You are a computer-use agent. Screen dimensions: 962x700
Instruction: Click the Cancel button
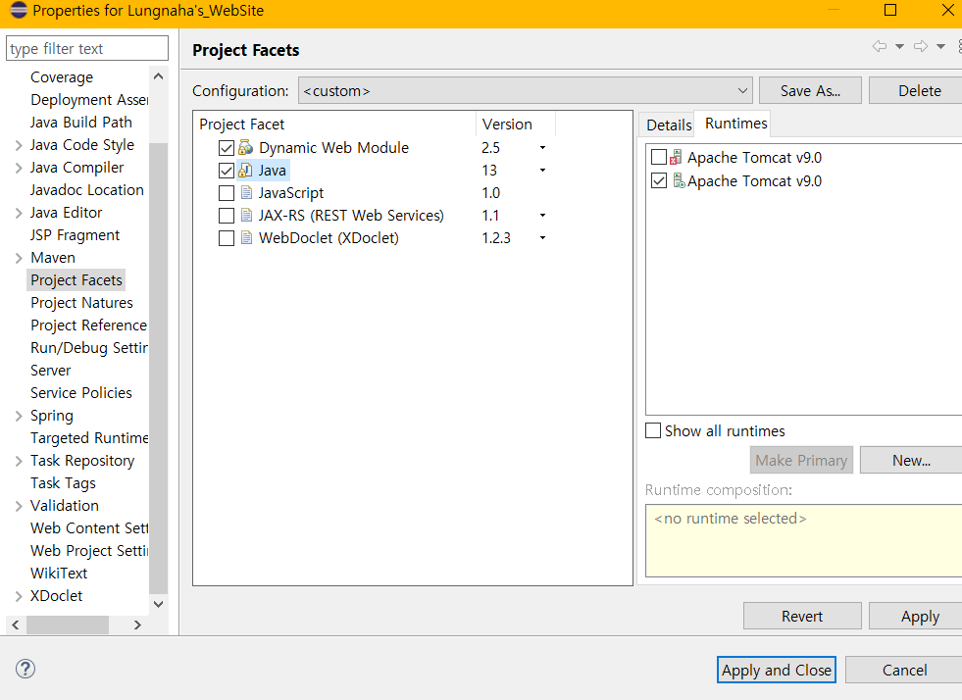coord(904,670)
